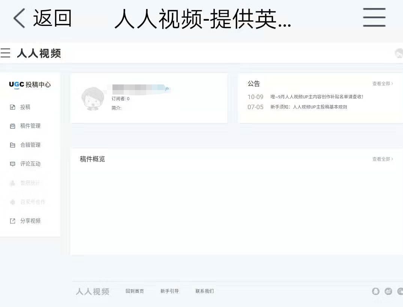Click the 合辑管理 folder icon
Viewport: 403px width, 307px height.
(12, 145)
